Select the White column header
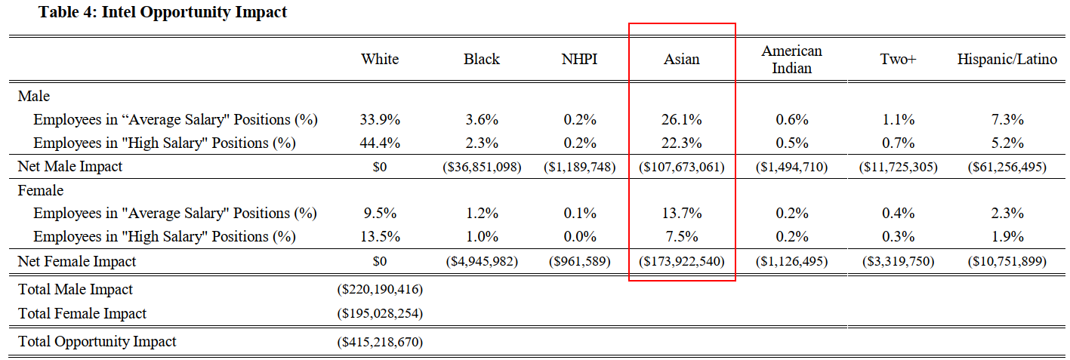 click(x=380, y=59)
